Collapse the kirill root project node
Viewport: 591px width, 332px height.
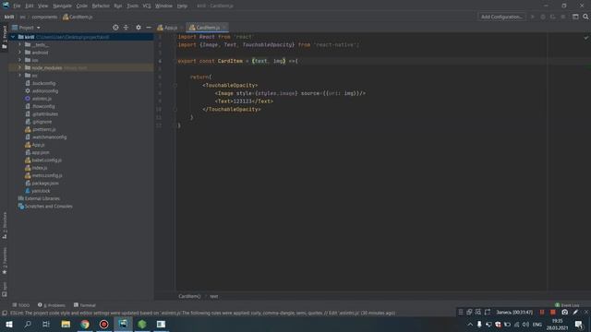point(13,37)
